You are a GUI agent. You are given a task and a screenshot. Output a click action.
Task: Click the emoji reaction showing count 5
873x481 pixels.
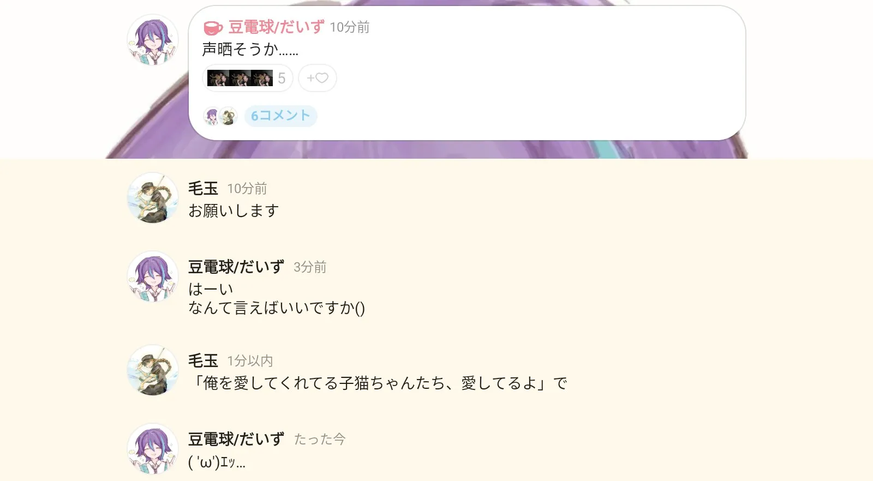pos(248,78)
